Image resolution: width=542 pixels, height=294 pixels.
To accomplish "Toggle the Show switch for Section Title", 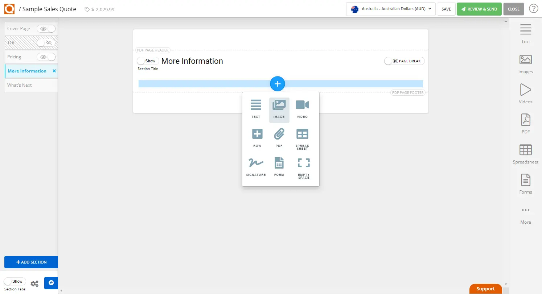I will coord(147,61).
